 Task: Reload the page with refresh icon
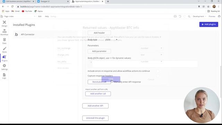12,7
